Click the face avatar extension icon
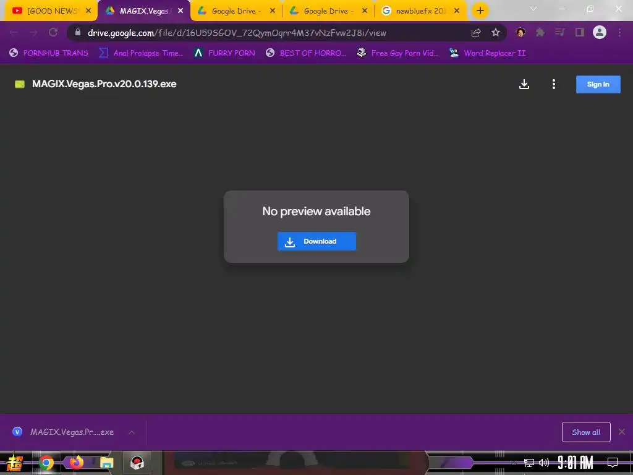The height and width of the screenshot is (475, 633). [520, 32]
